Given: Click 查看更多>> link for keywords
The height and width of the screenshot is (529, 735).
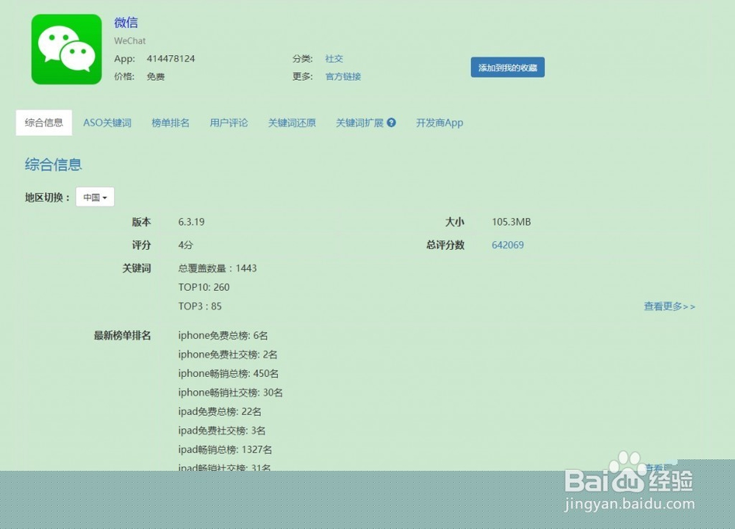Looking at the screenshot, I should pyautogui.click(x=670, y=306).
